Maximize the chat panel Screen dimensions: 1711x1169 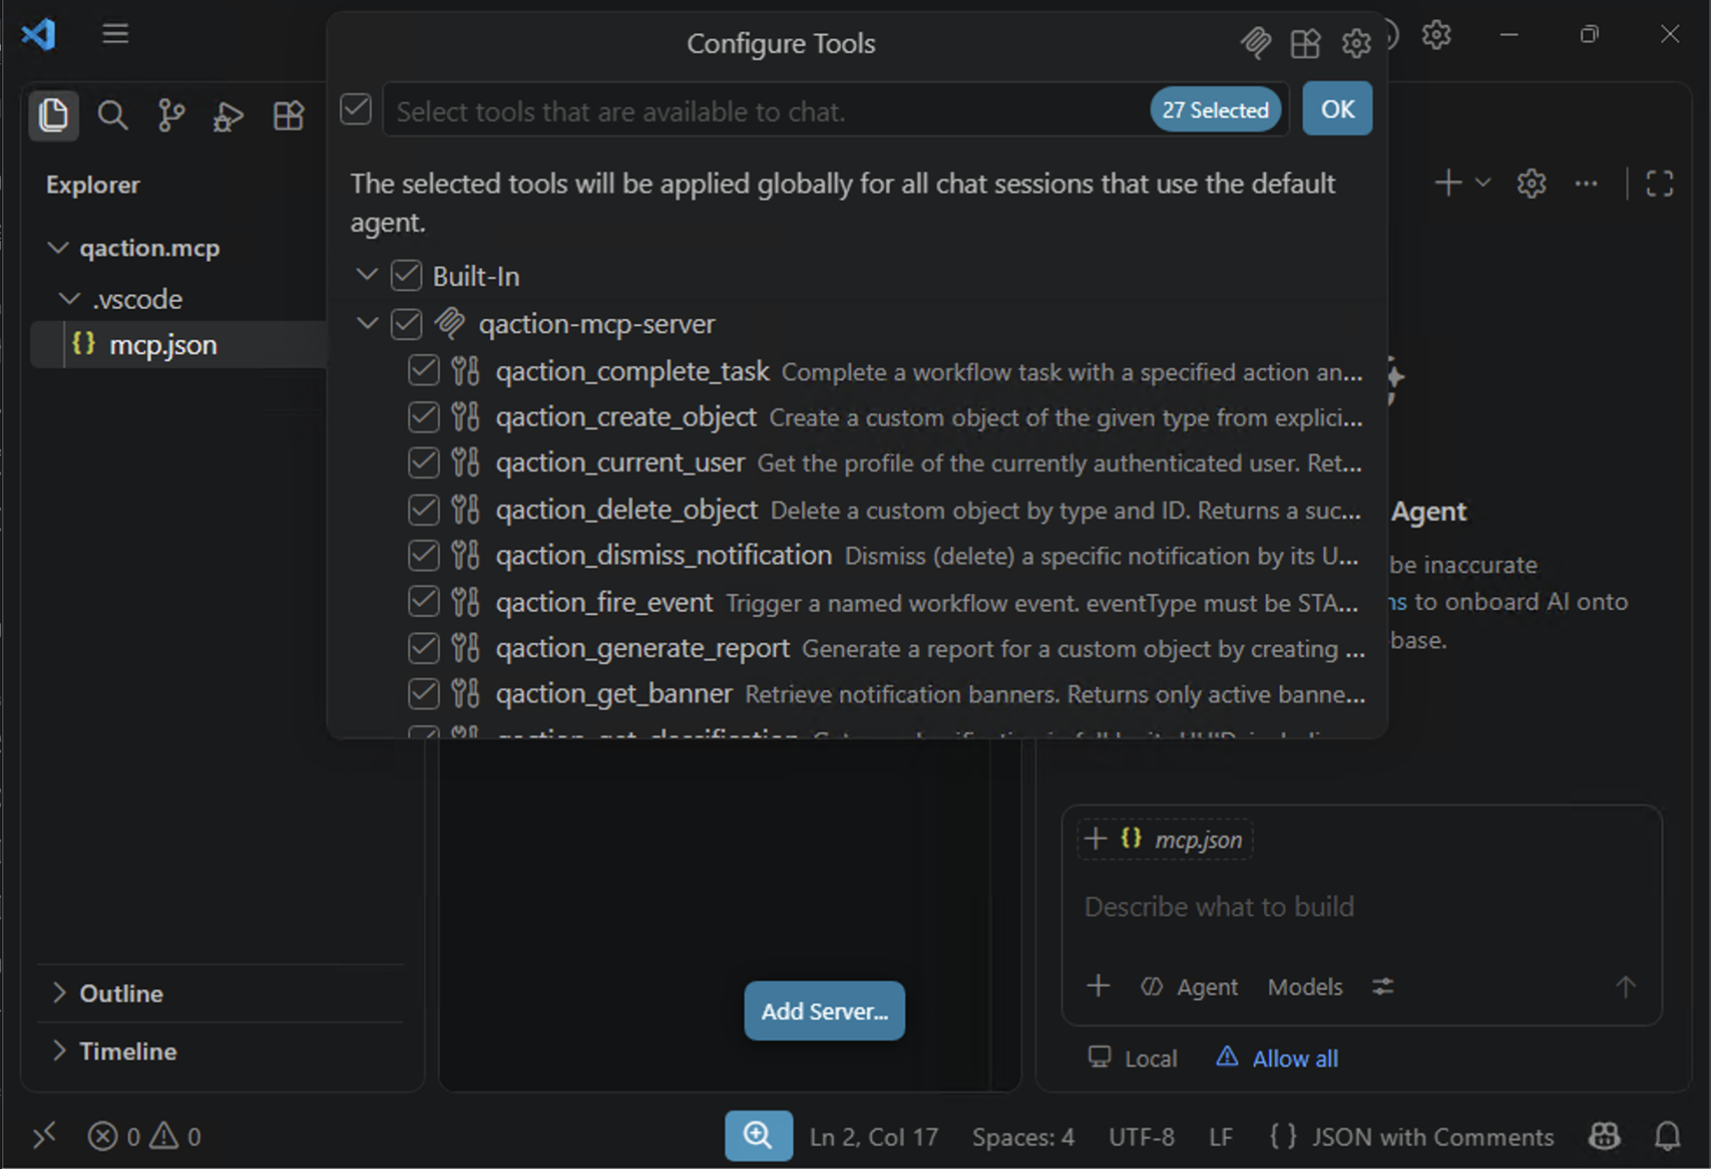click(x=1659, y=183)
